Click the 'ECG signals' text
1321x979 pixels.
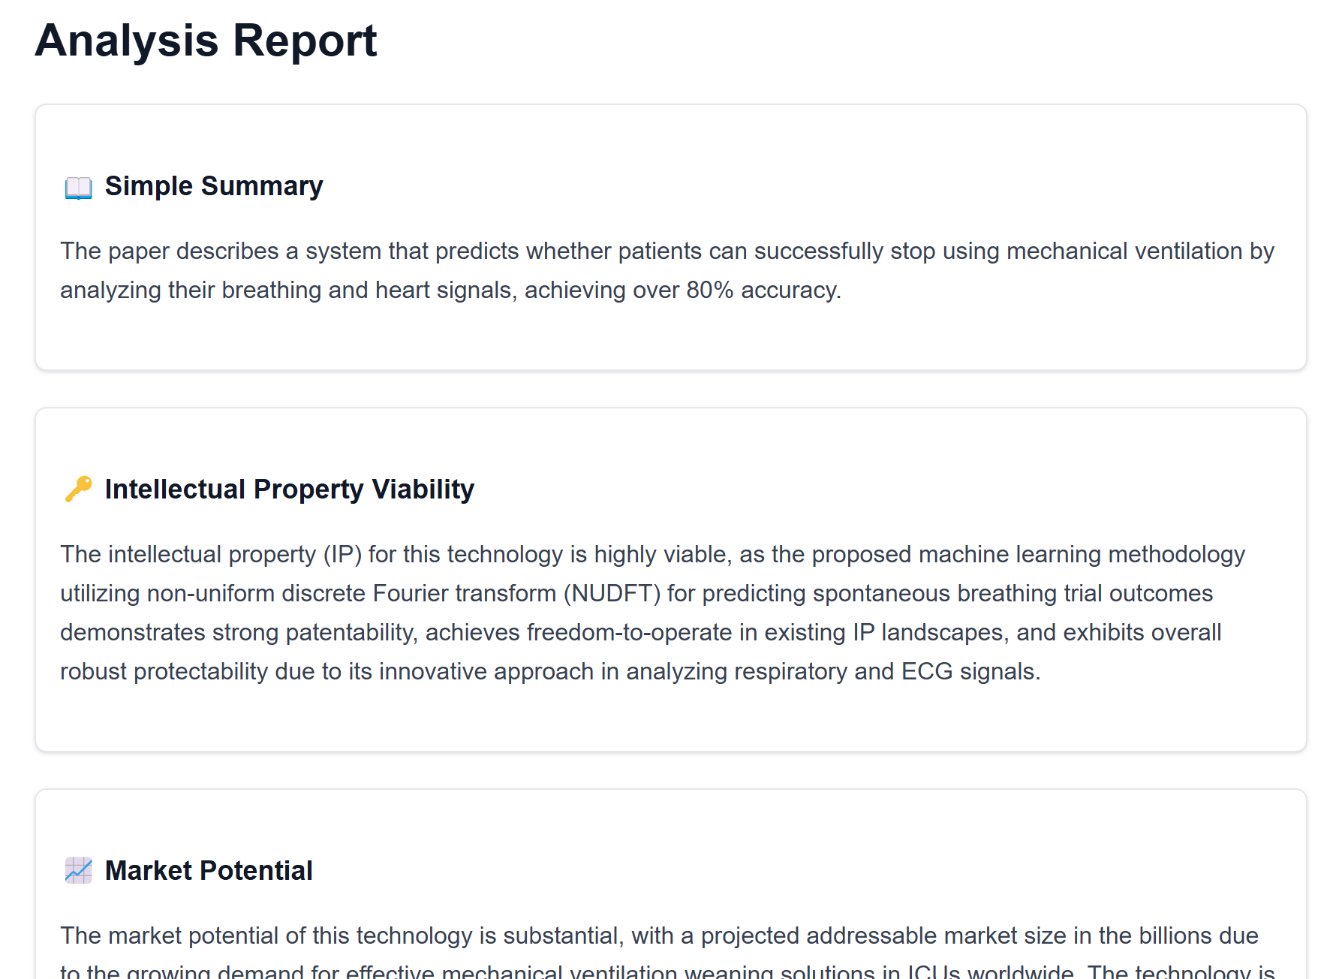click(970, 671)
